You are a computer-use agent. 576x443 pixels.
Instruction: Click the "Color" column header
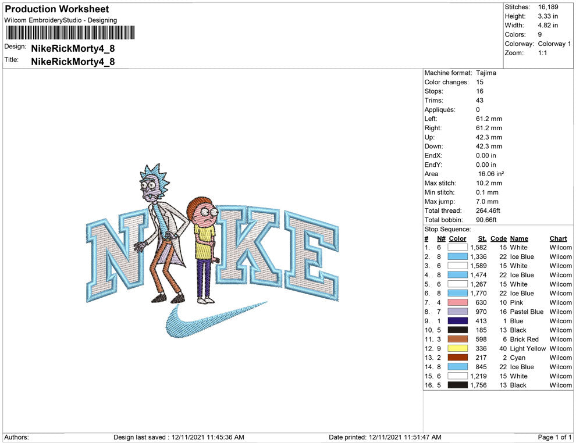click(457, 238)
